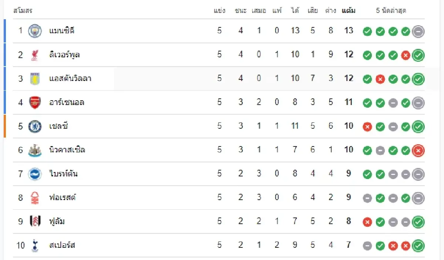Image resolution: width=444 pixels, height=260 pixels.
Task: Click the Fulham club crest
Action: tap(35, 222)
